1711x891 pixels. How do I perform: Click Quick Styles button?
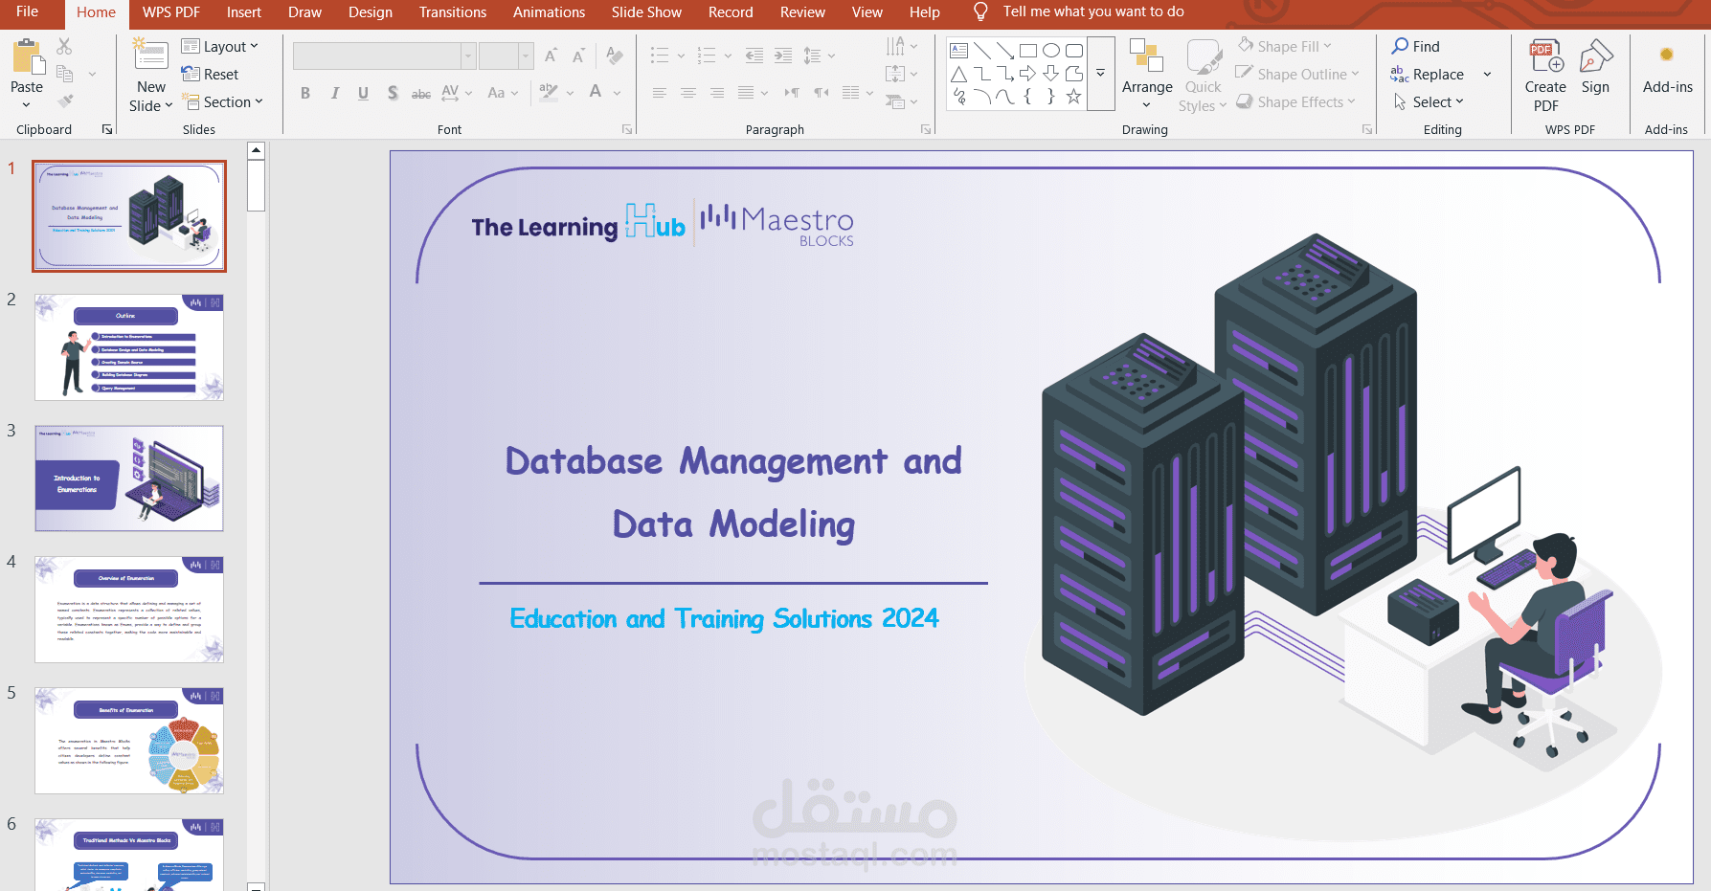click(x=1204, y=77)
